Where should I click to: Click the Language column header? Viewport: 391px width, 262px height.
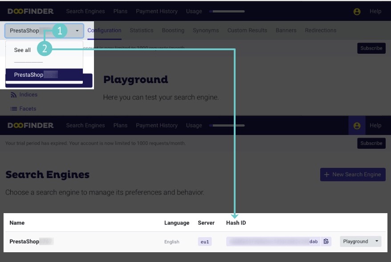(176, 223)
